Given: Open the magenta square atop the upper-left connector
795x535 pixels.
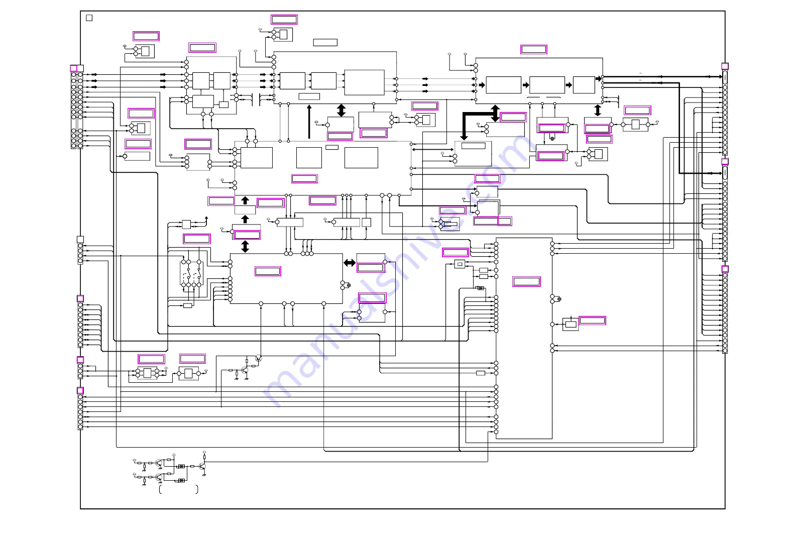Looking at the screenshot, I should (73, 68).
